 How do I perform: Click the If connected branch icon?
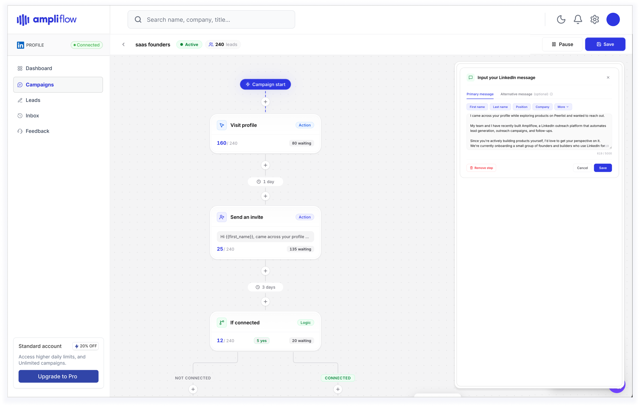click(222, 323)
